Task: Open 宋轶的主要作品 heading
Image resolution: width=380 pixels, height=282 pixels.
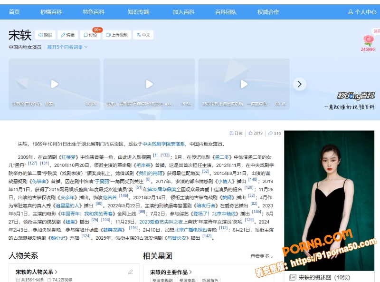Action: pyautogui.click(x=171, y=272)
